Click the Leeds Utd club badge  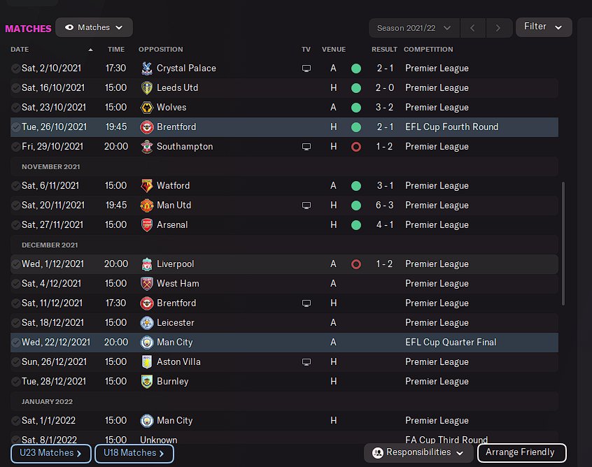[147, 88]
